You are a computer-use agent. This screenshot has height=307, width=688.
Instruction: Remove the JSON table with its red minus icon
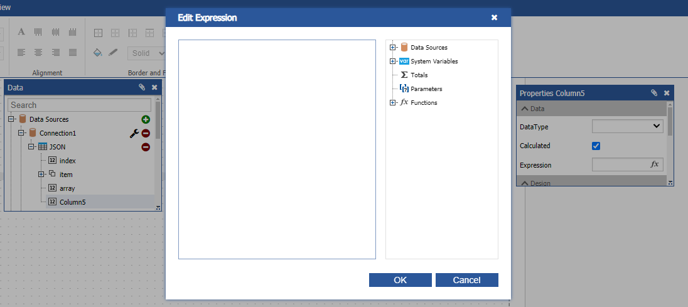coord(146,147)
